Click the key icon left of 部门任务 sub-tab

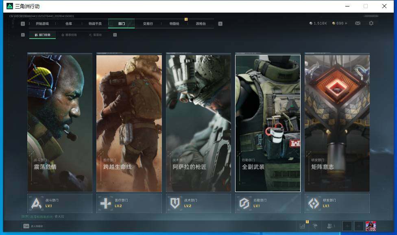click(x=23, y=35)
